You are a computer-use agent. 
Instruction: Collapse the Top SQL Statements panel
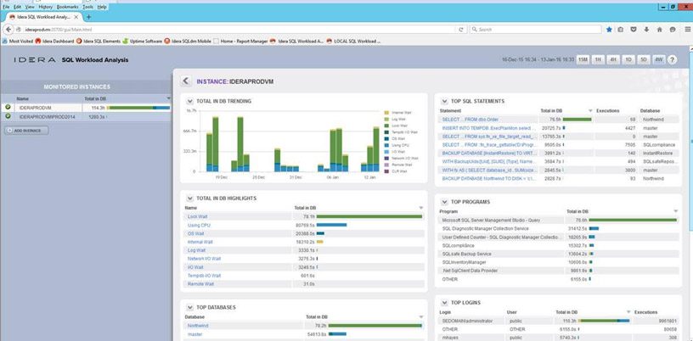(x=444, y=101)
